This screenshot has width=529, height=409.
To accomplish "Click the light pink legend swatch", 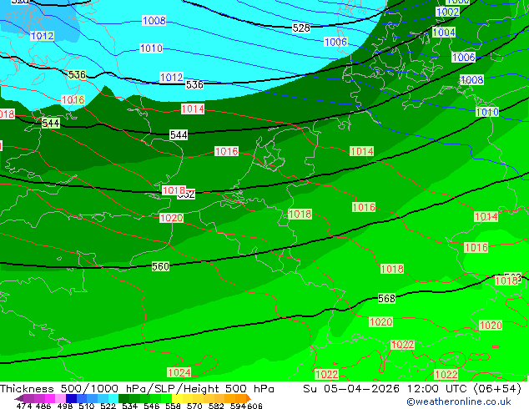I will [x=60, y=398].
